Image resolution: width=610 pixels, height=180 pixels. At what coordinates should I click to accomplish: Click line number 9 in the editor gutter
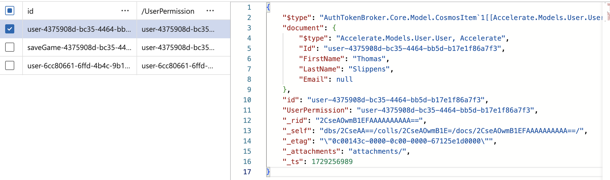(249, 90)
